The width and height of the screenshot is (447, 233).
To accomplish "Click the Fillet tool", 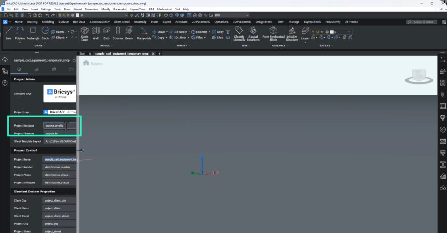I will 197,38.
